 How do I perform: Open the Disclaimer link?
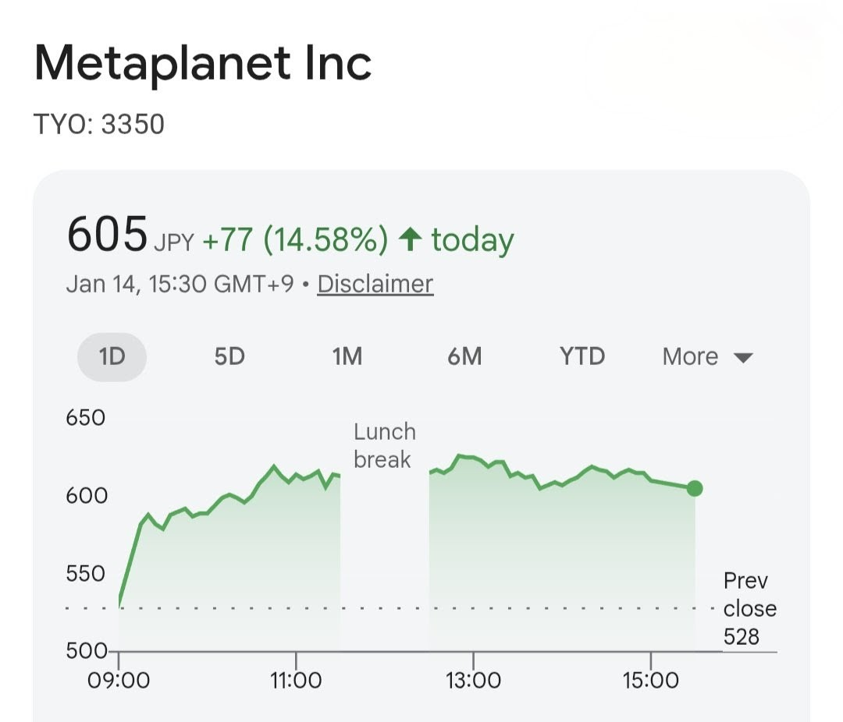click(375, 283)
